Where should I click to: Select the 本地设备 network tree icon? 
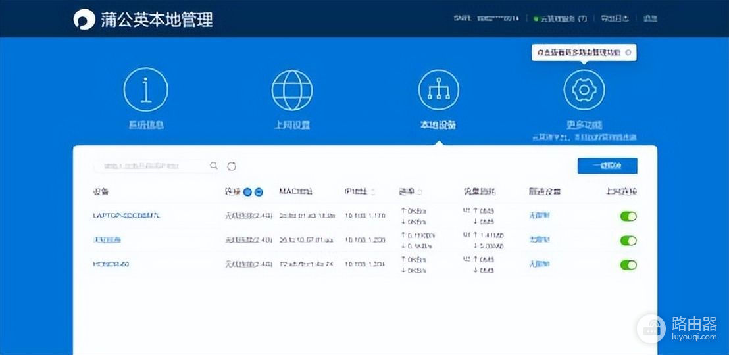(438, 89)
